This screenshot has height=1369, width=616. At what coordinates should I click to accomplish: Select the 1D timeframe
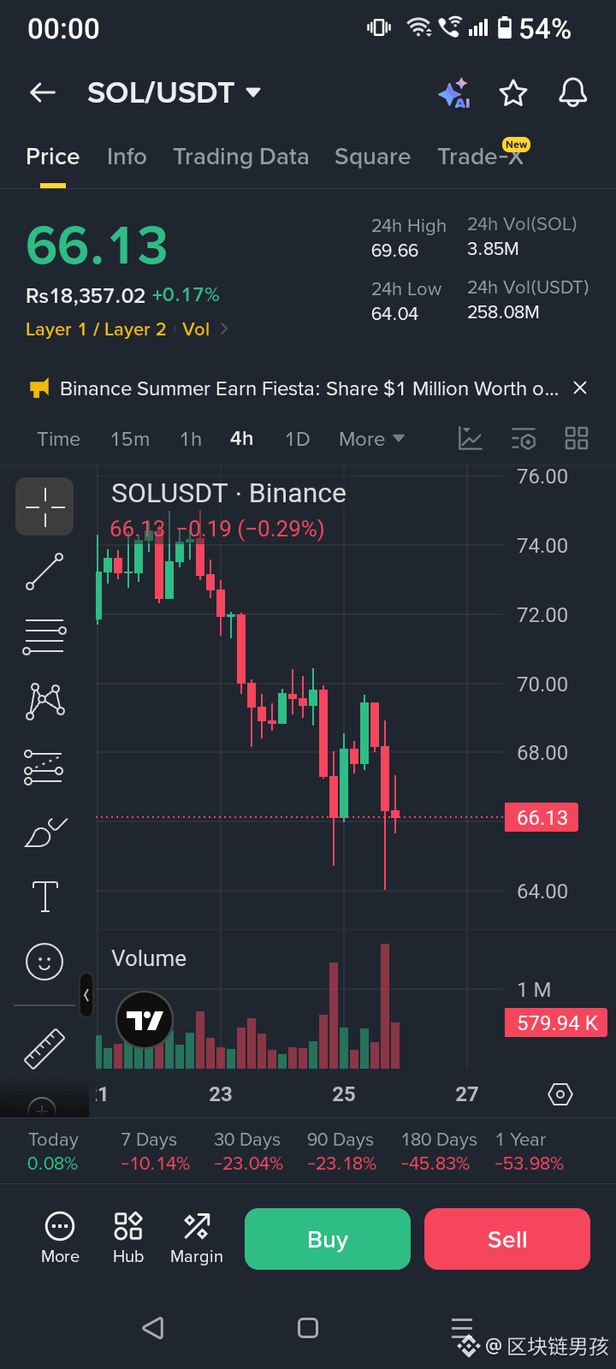coord(297,439)
